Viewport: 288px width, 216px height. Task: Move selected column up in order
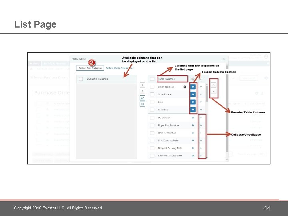214,85
